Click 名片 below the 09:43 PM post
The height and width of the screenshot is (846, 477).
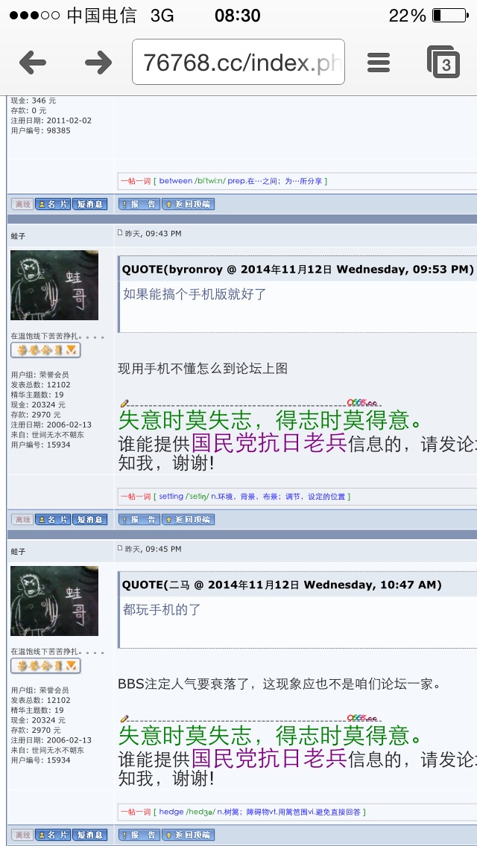coord(53,520)
